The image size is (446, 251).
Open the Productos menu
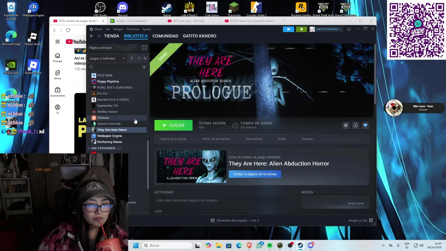coord(133,29)
